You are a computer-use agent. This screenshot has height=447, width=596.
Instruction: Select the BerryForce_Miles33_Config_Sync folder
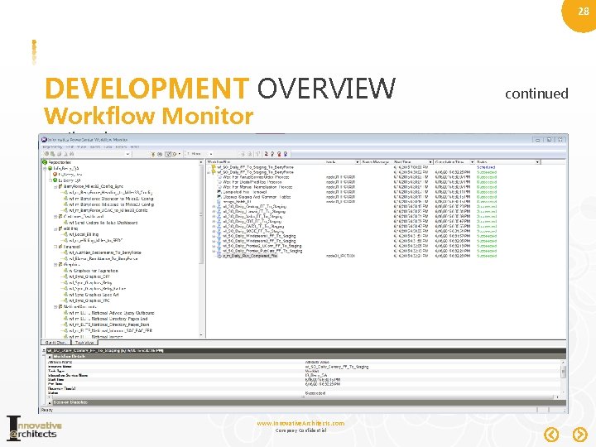click(94, 186)
